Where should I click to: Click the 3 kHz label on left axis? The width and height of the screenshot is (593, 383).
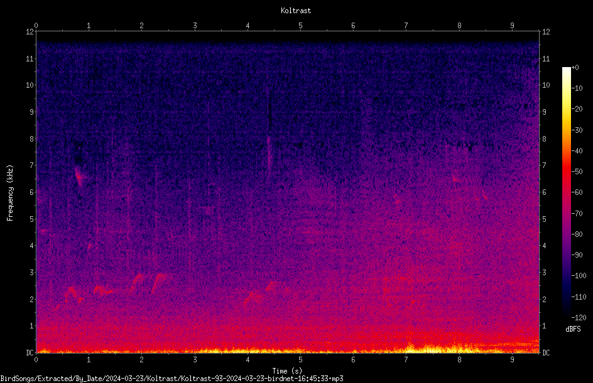(32, 272)
